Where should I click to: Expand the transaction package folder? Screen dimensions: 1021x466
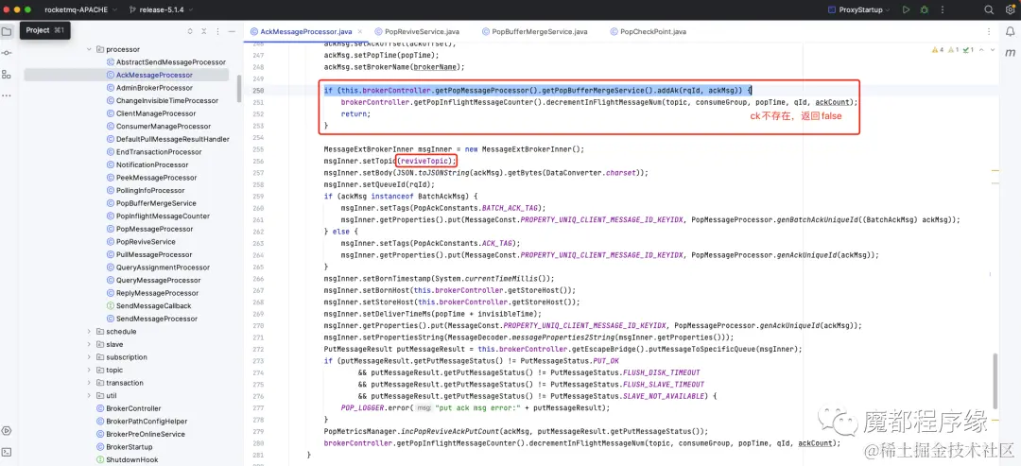pos(89,383)
